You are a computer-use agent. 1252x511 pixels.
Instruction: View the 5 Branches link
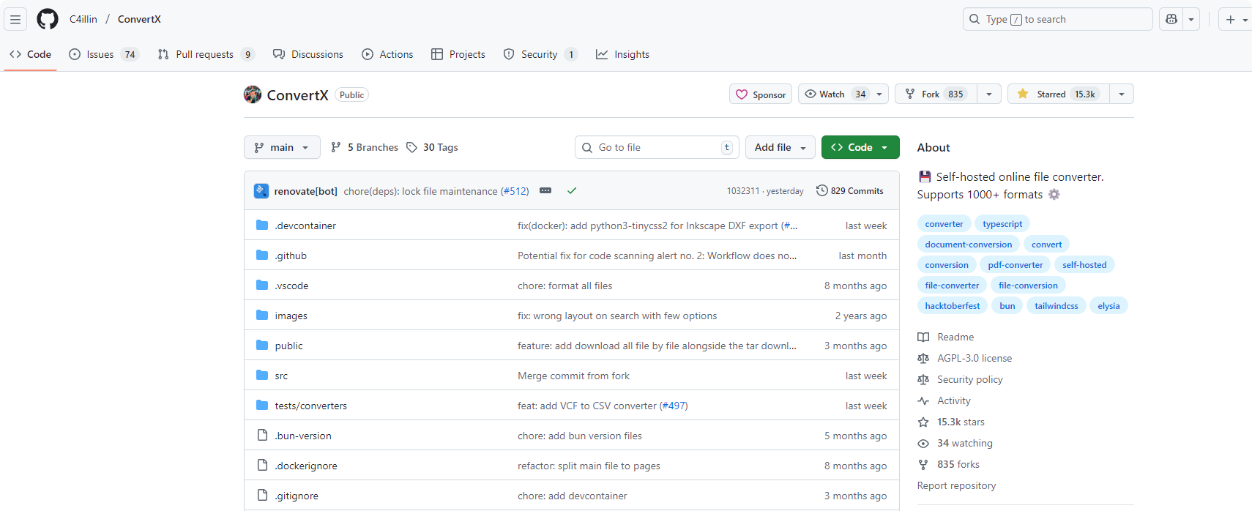(365, 147)
